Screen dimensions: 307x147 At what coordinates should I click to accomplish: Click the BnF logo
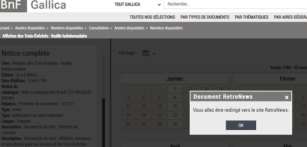point(13,6)
